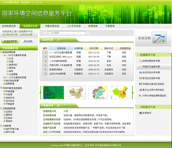Select 地形环境三维 in the tree
The image size is (172, 148).
(12, 129)
